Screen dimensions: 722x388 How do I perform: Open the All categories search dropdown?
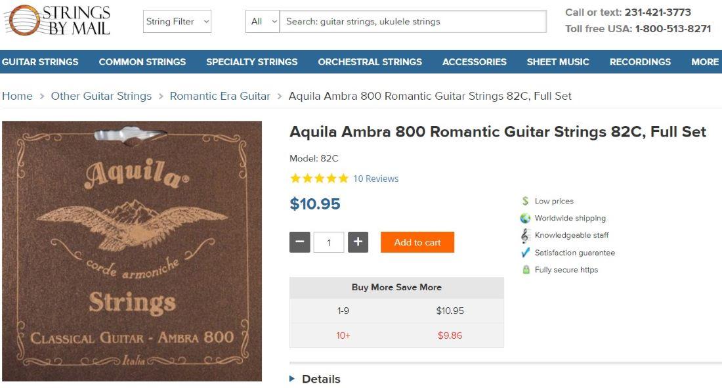(x=263, y=22)
